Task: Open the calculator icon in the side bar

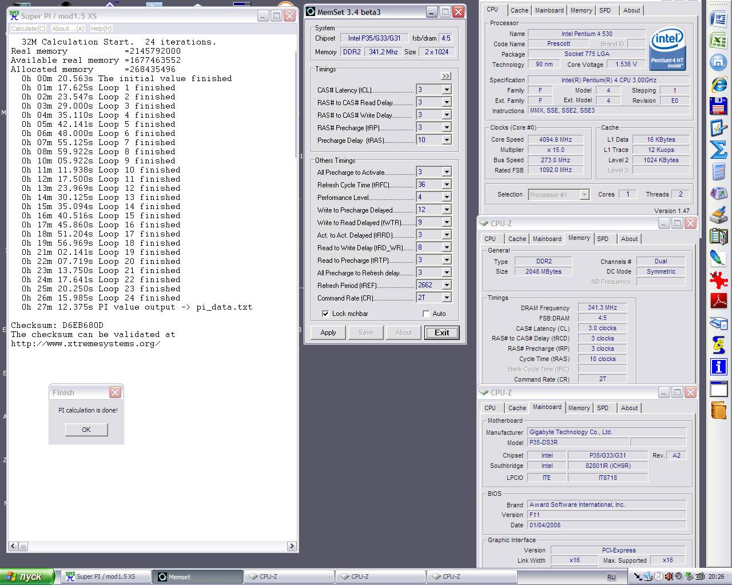Action: point(718,171)
